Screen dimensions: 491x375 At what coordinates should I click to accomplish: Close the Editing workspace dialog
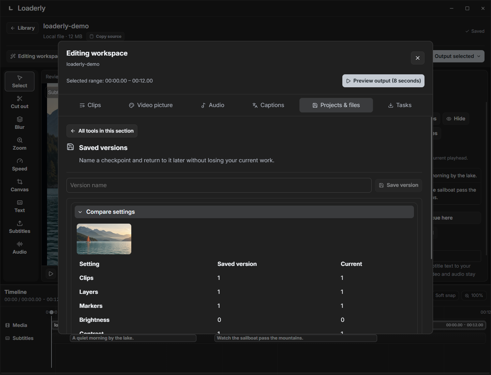417,58
